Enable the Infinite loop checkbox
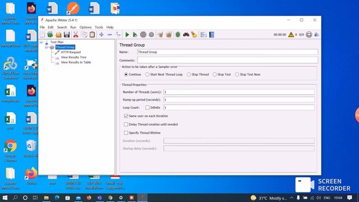This screenshot has width=359, height=202. point(148,107)
